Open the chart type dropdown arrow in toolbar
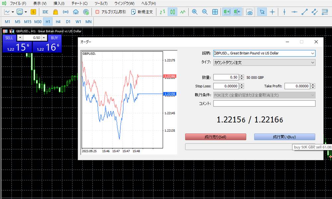 [13, 12]
